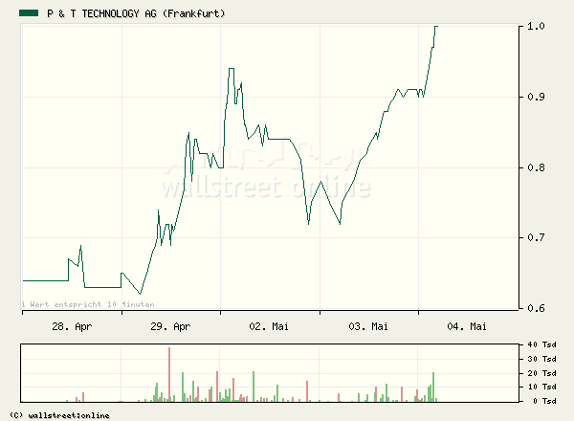Click the '1 Wert entspricht 10 Minuten' note
The image size is (574, 421).
[88, 304]
